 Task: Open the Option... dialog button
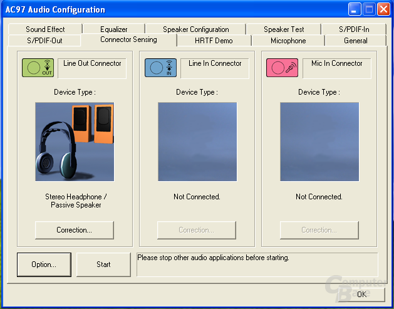(x=44, y=264)
